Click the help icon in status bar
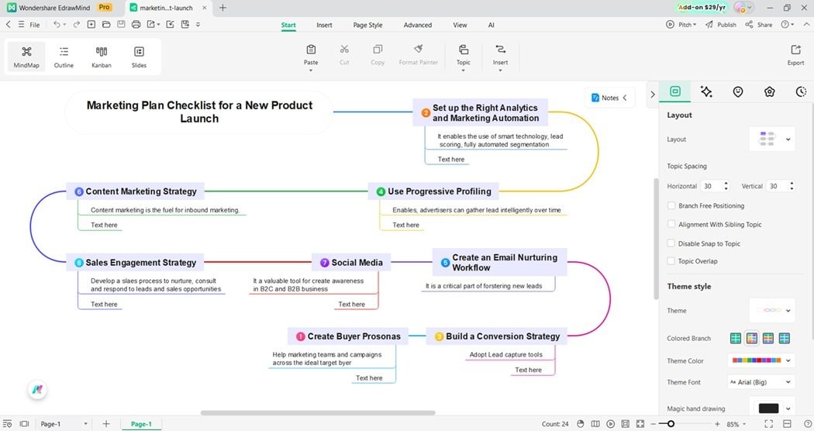 tap(807, 424)
